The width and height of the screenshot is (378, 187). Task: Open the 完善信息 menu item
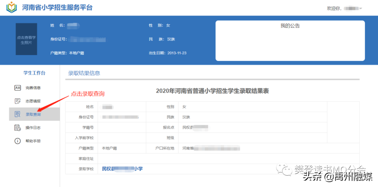coord(33,88)
